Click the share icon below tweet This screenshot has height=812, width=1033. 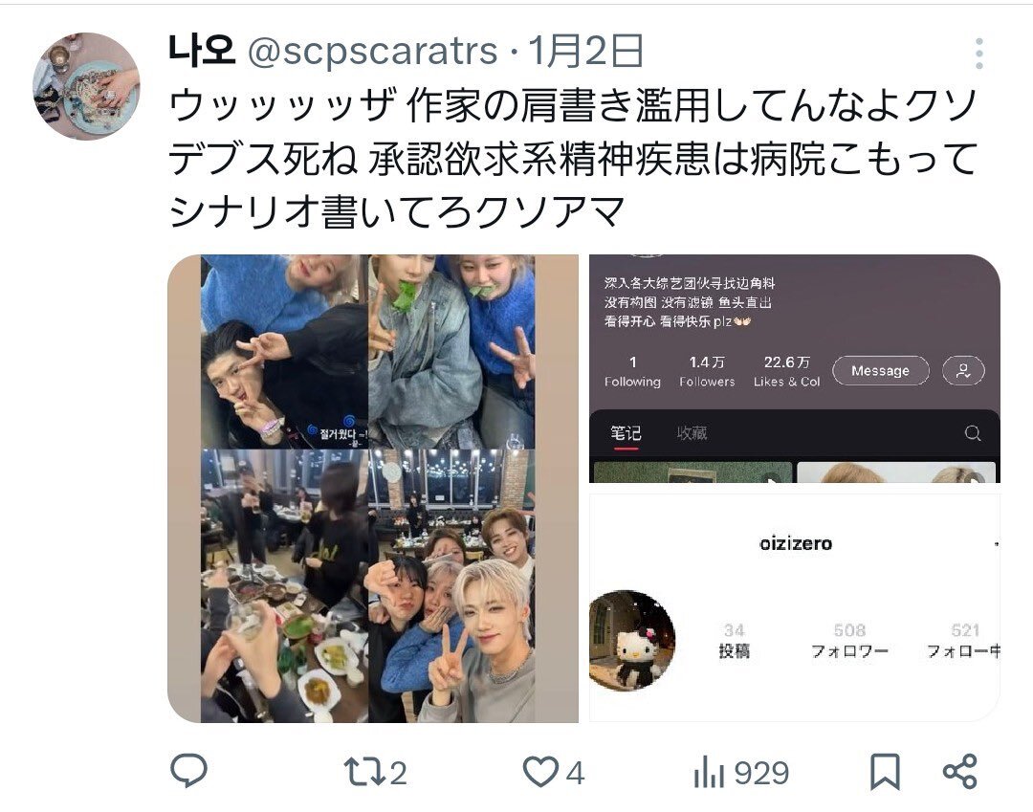tap(960, 772)
